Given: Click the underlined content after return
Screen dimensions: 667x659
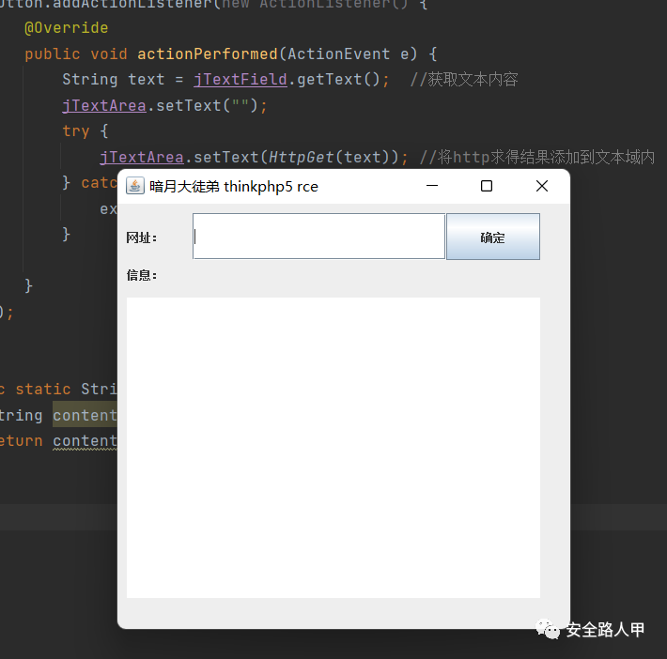Looking at the screenshot, I should click(85, 441).
